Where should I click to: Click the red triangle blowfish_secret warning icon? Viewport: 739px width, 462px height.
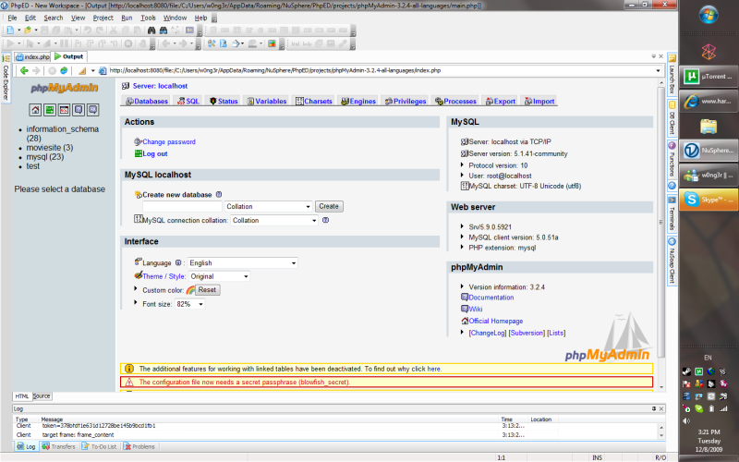129,383
